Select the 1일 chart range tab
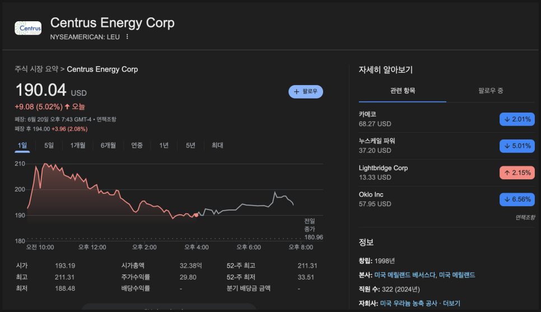This screenshot has width=541, height=312. point(22,145)
